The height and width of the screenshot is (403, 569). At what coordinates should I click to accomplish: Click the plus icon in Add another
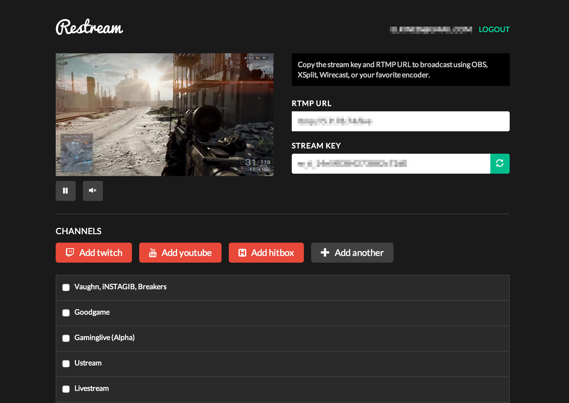point(325,252)
